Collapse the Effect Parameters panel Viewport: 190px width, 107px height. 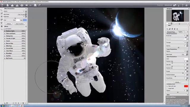(26, 9)
